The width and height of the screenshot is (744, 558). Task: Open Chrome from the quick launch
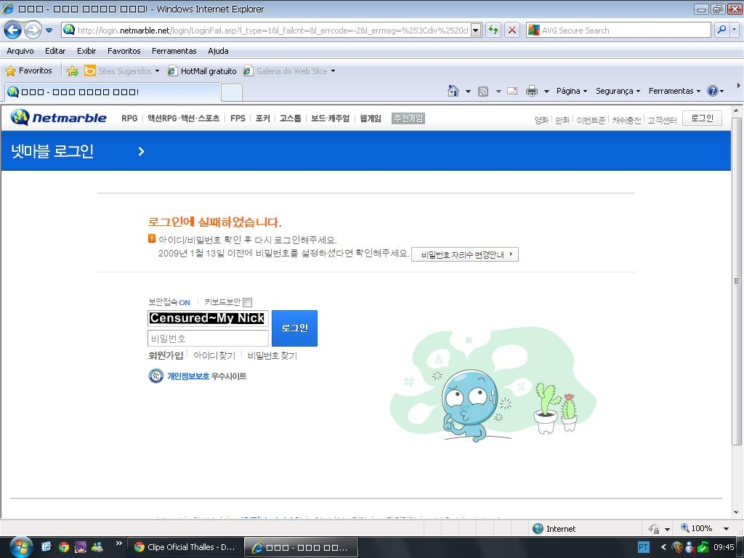64,546
